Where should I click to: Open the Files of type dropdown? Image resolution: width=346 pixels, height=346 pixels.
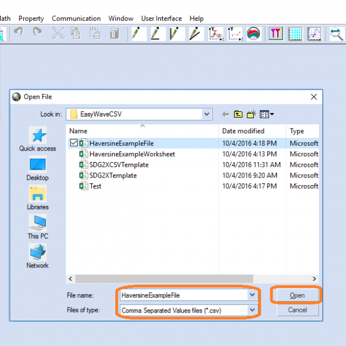(252, 310)
